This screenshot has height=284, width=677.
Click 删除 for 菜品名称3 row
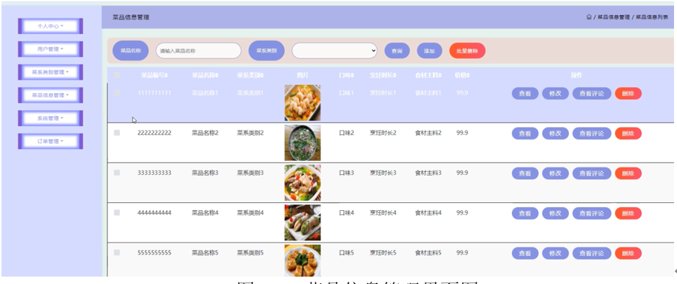coord(628,173)
